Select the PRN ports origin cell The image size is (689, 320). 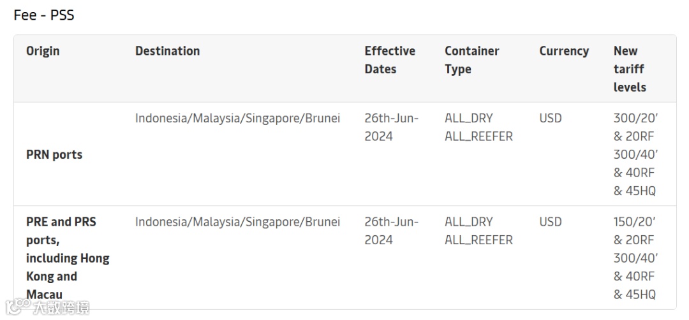[54, 154]
